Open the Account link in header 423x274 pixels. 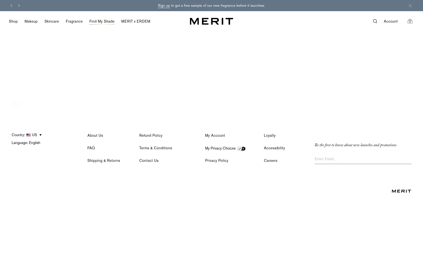(391, 21)
